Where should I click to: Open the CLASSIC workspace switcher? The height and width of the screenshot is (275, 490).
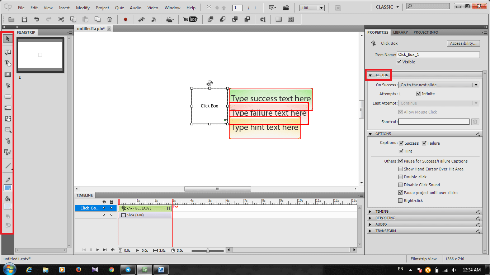[x=387, y=7]
